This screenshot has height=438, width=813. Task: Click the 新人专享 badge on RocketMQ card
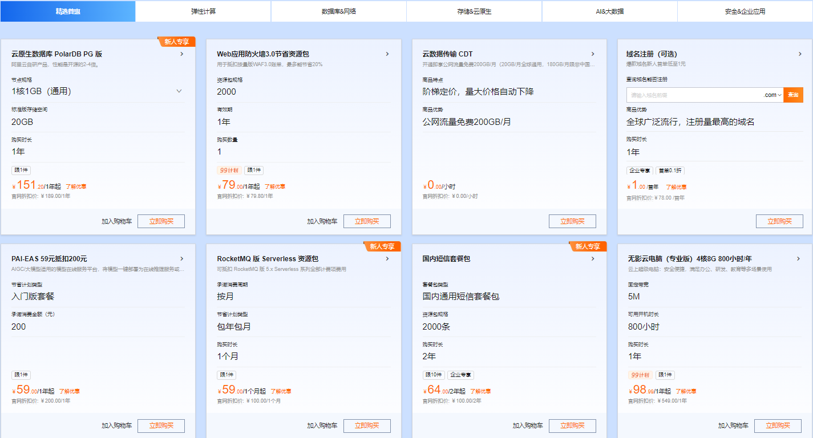[383, 246]
